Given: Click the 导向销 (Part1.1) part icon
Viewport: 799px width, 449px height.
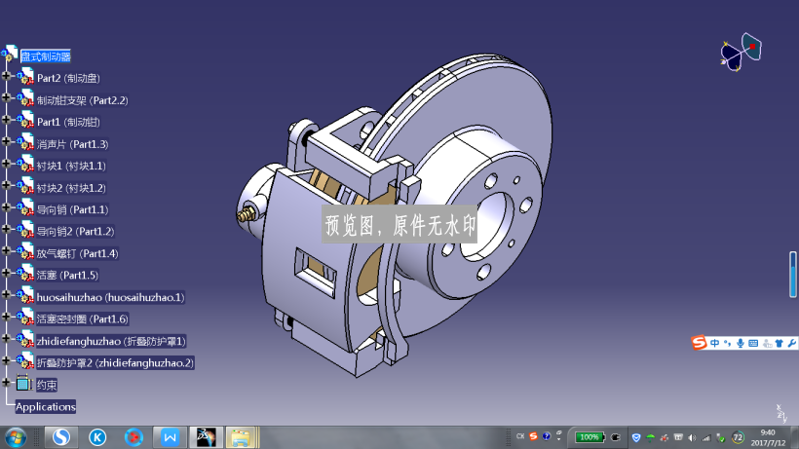Looking at the screenshot, I should [x=25, y=208].
